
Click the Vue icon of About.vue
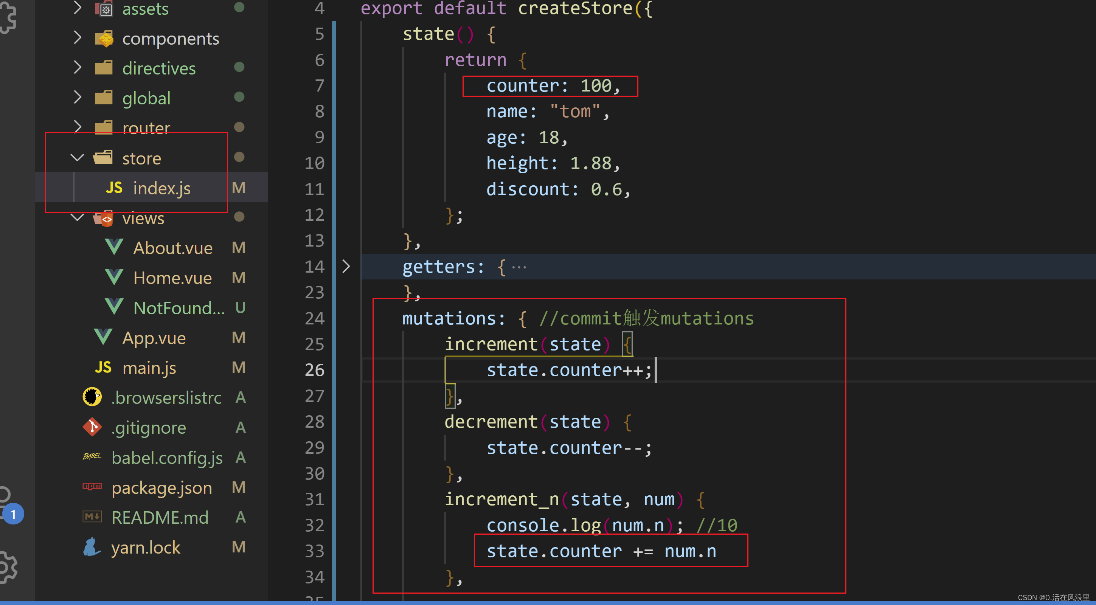point(114,247)
